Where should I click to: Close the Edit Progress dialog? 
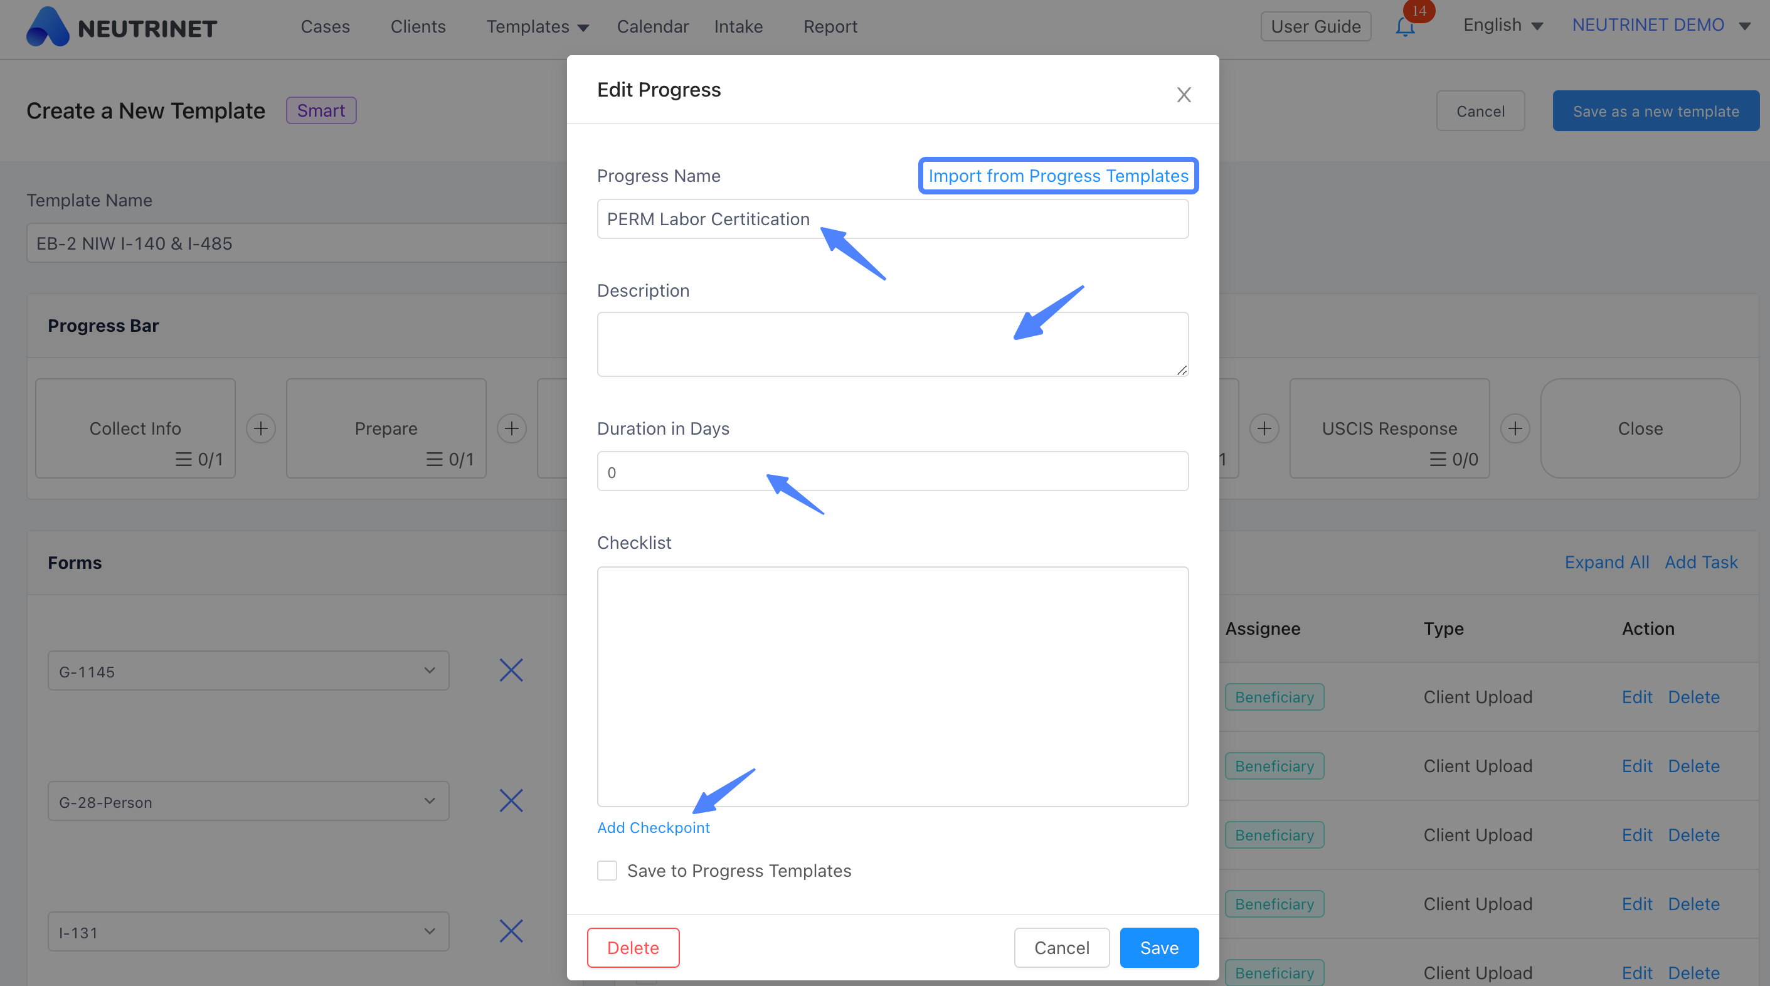[1183, 94]
